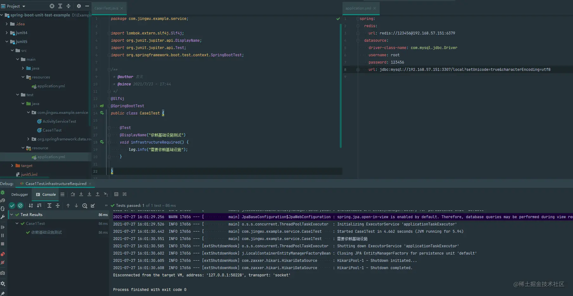Viewport: 573px width, 296px height.
Task: Show more test toolbar actions chevron
Action: coord(106,206)
